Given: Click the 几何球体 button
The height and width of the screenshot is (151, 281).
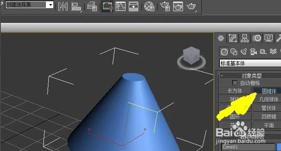Looking at the screenshot, I should [x=267, y=99].
